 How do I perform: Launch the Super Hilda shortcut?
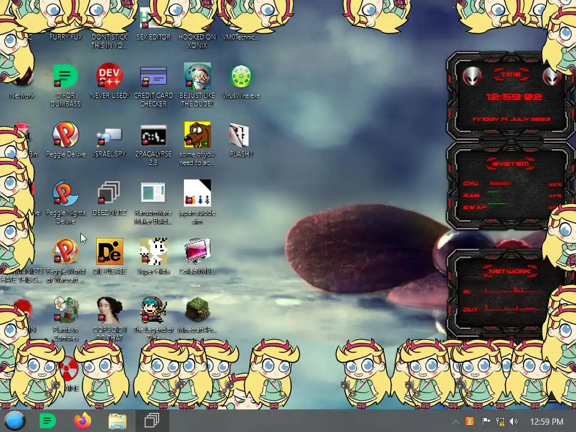click(x=154, y=251)
